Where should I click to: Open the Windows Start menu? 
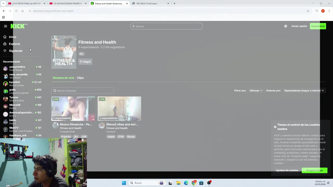(x=124, y=183)
